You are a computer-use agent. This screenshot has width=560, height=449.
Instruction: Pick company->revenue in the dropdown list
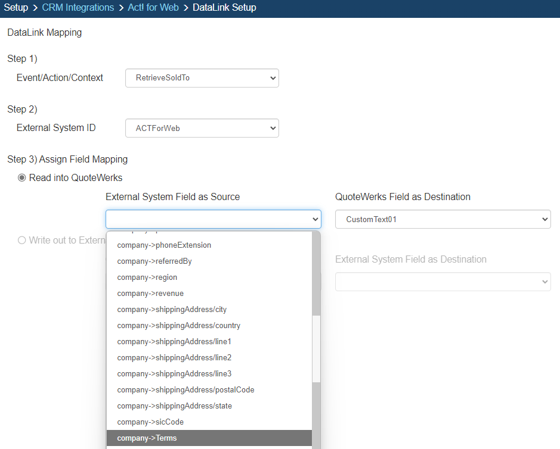point(150,294)
